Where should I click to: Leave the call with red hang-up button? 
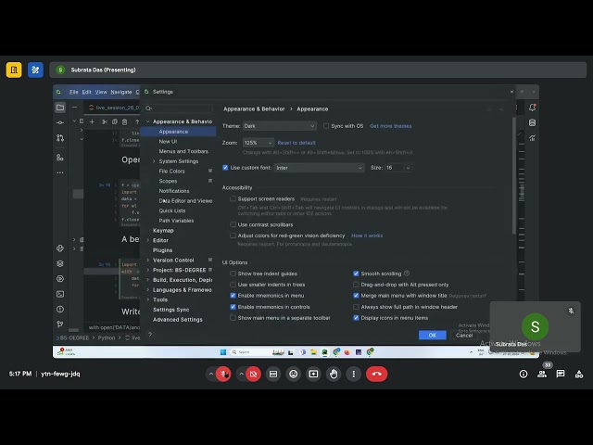377,374
